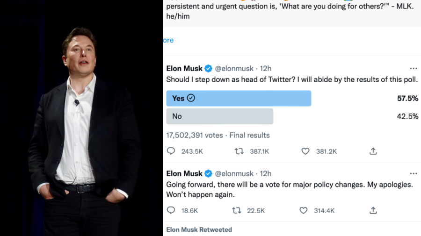Retweet the Twitter poll tweet
The width and height of the screenshot is (421, 236).
(x=239, y=151)
